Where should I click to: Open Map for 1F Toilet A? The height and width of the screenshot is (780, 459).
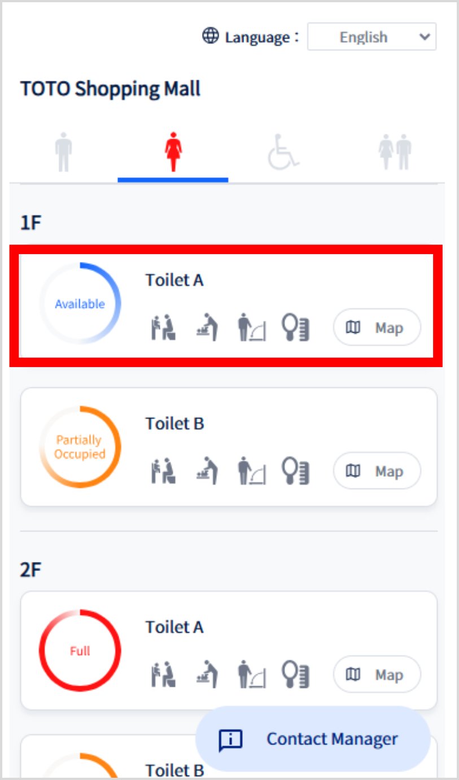(x=377, y=328)
